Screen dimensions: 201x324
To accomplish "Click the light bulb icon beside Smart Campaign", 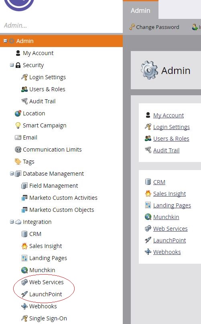I will [x=18, y=125].
